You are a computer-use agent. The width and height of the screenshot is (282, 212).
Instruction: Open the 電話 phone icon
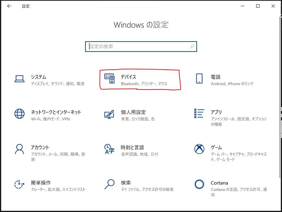tap(199, 79)
